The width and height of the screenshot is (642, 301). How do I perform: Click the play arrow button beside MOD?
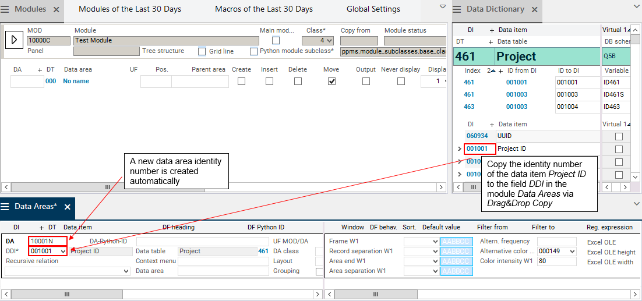pos(14,40)
